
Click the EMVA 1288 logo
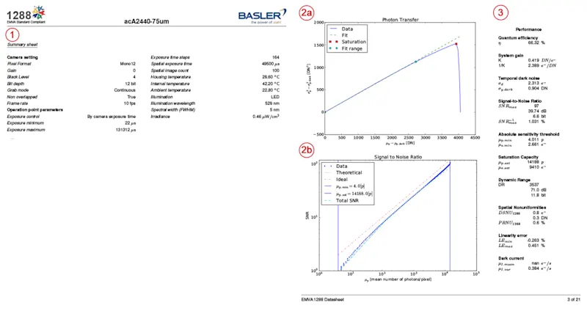click(21, 14)
